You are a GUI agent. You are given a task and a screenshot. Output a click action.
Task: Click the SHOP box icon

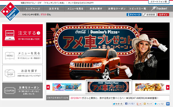(x=10, y=73)
